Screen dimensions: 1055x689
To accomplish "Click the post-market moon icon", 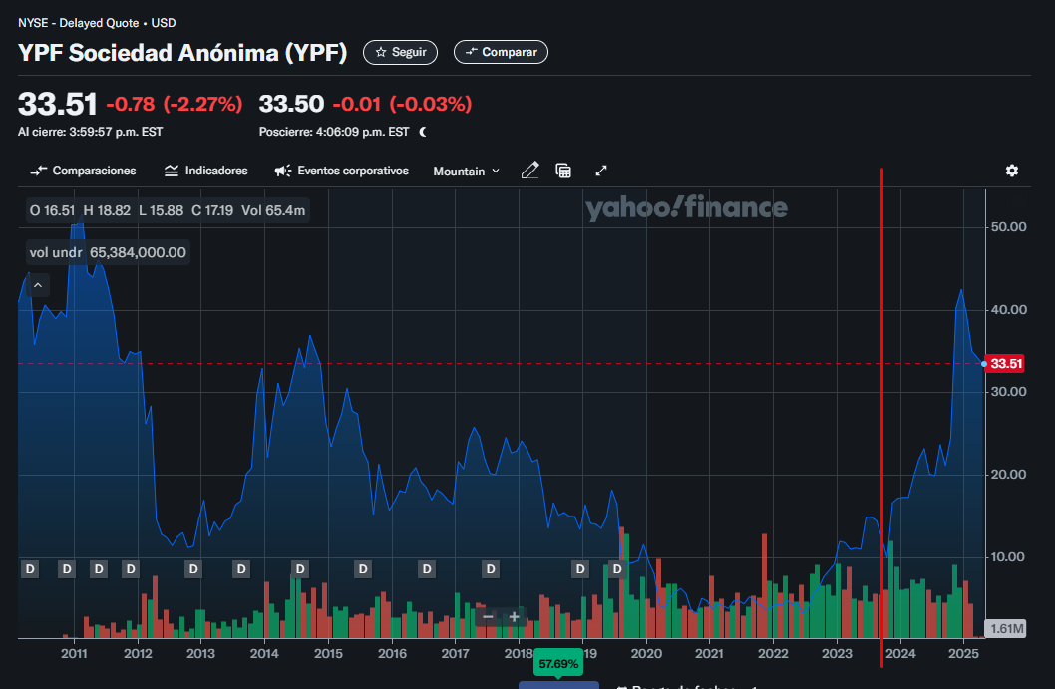I will [x=423, y=132].
